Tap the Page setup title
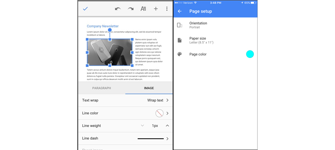 coord(201,11)
